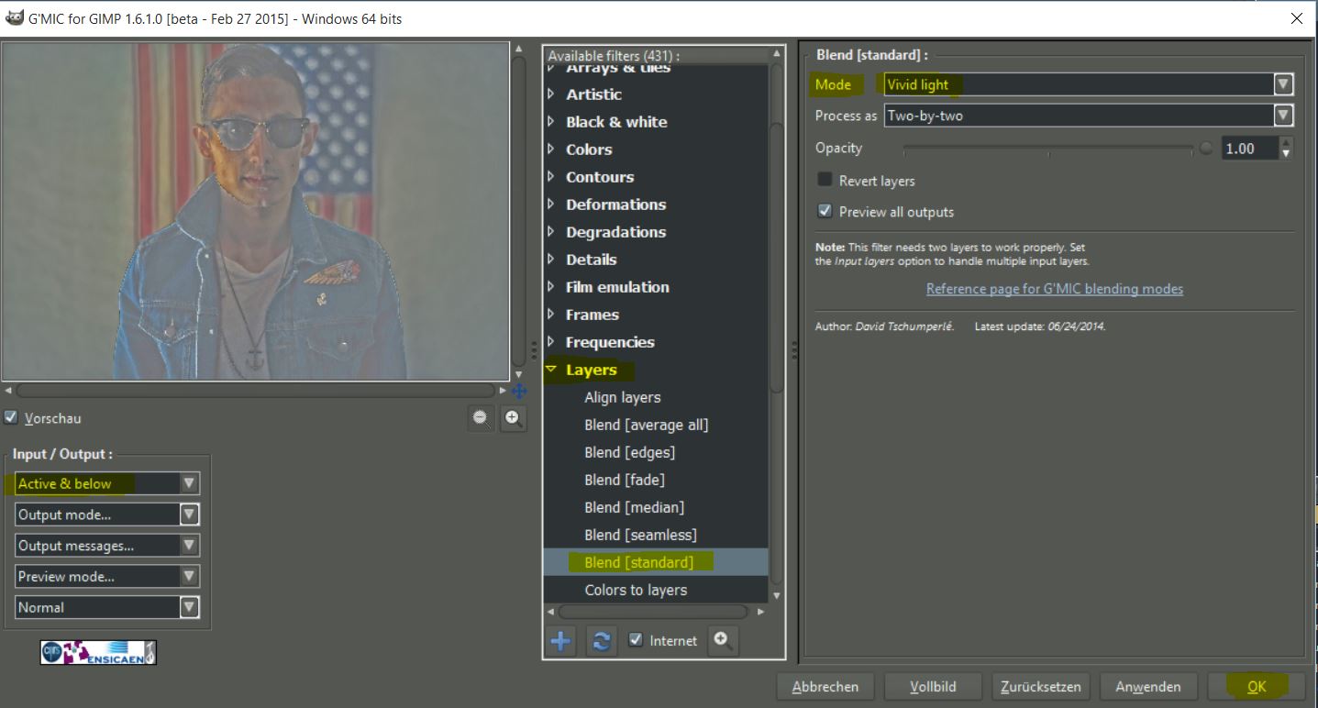Screen dimensions: 1318x708
Task: Open Reference page for G'MIC blending modes
Action: point(1055,289)
